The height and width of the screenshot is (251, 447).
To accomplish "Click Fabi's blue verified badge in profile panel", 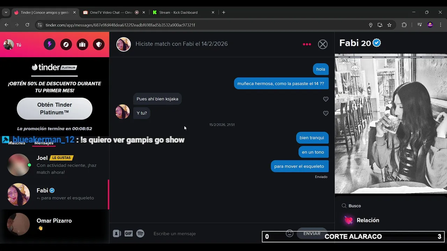I will (x=377, y=43).
